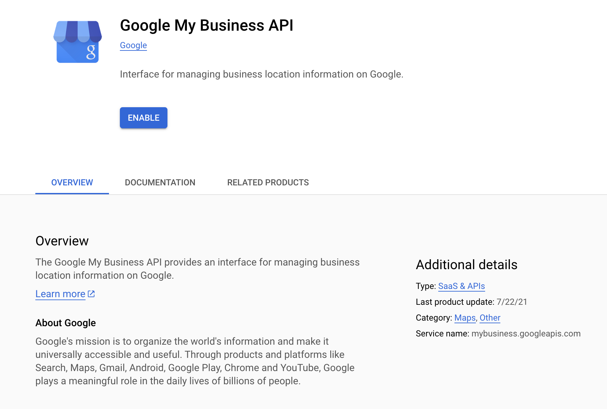Switch to the Documentation tab
The width and height of the screenshot is (607, 409).
coord(160,182)
